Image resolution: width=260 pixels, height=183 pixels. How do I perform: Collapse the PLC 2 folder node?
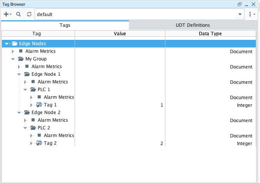coord(25,128)
